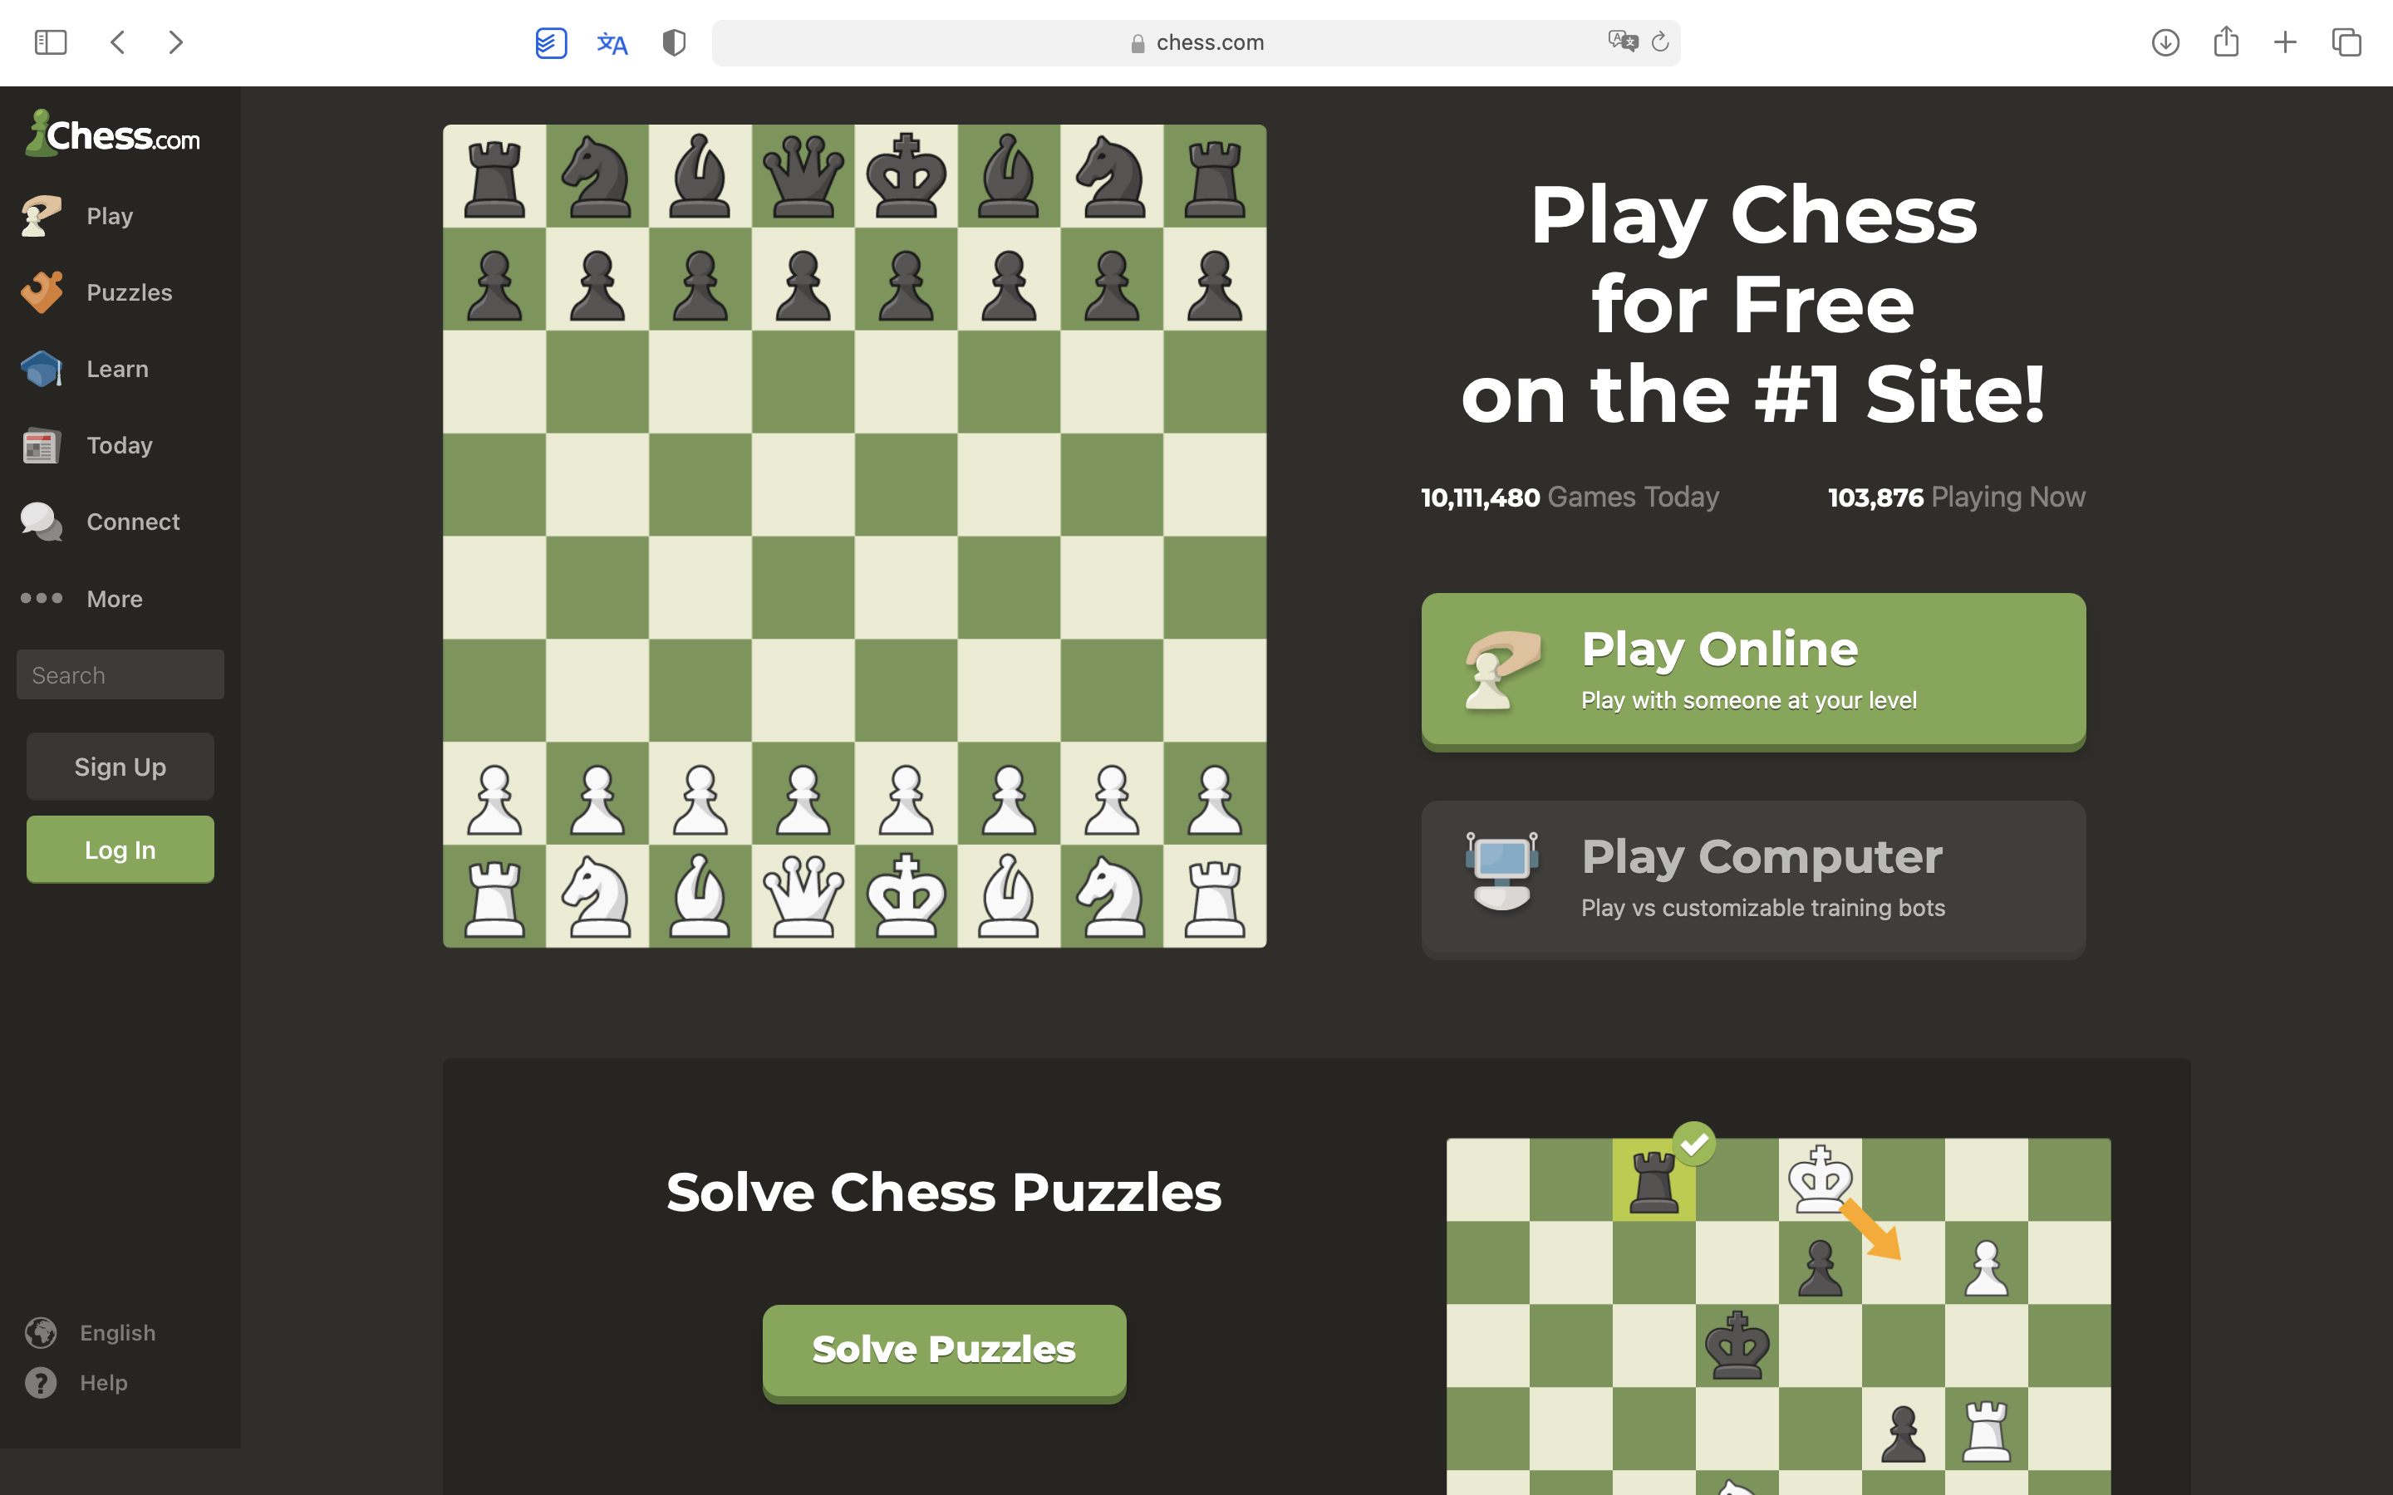The image size is (2393, 1495).
Task: Click the Solve Puzzles button
Action: tap(944, 1349)
